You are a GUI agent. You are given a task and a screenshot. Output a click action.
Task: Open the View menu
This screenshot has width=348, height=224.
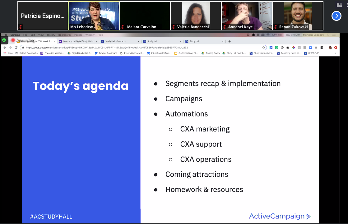pyautogui.click(x=41, y=35)
